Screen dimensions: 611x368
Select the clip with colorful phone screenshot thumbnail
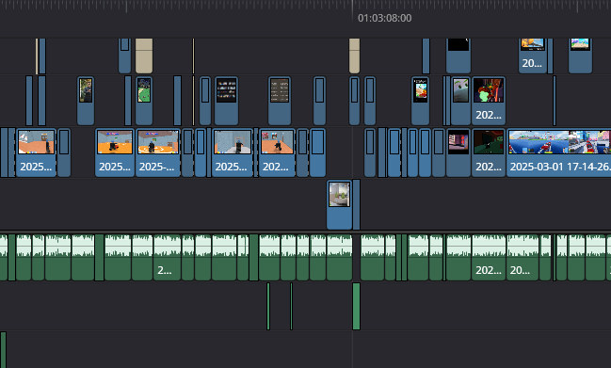click(421, 101)
